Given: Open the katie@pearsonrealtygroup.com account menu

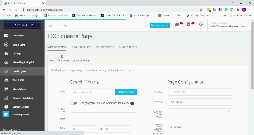Looking at the screenshot, I should (x=229, y=26).
